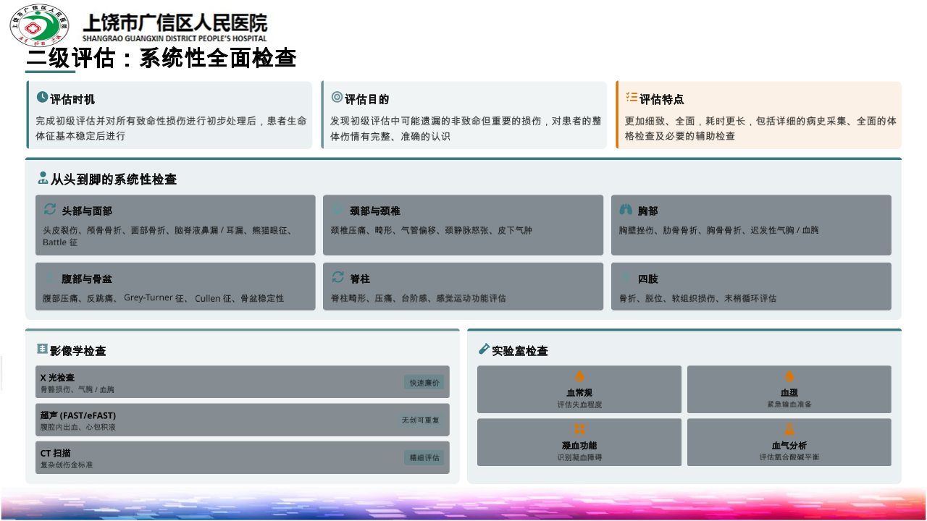The image size is (927, 521).
Task: Click the test tube icon beside 实验室检查
Action: pyautogui.click(x=484, y=350)
